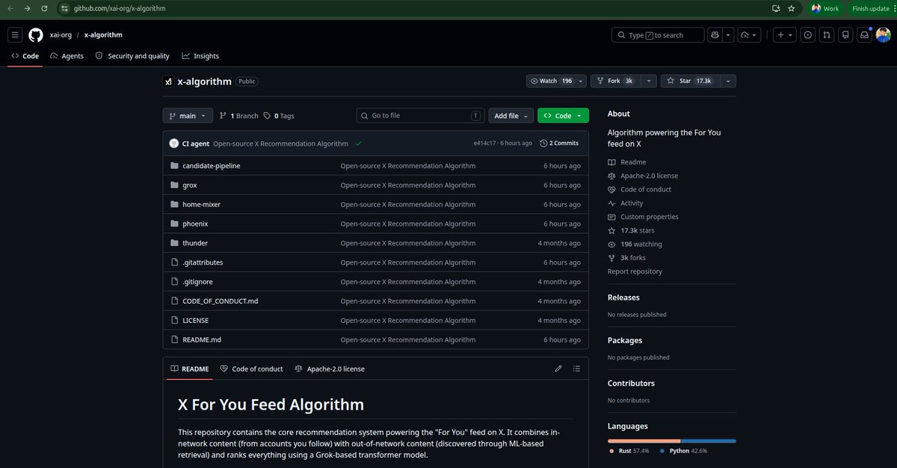Image resolution: width=897 pixels, height=468 pixels.
Task: Bookmark this page with star icon
Action: coord(792,8)
